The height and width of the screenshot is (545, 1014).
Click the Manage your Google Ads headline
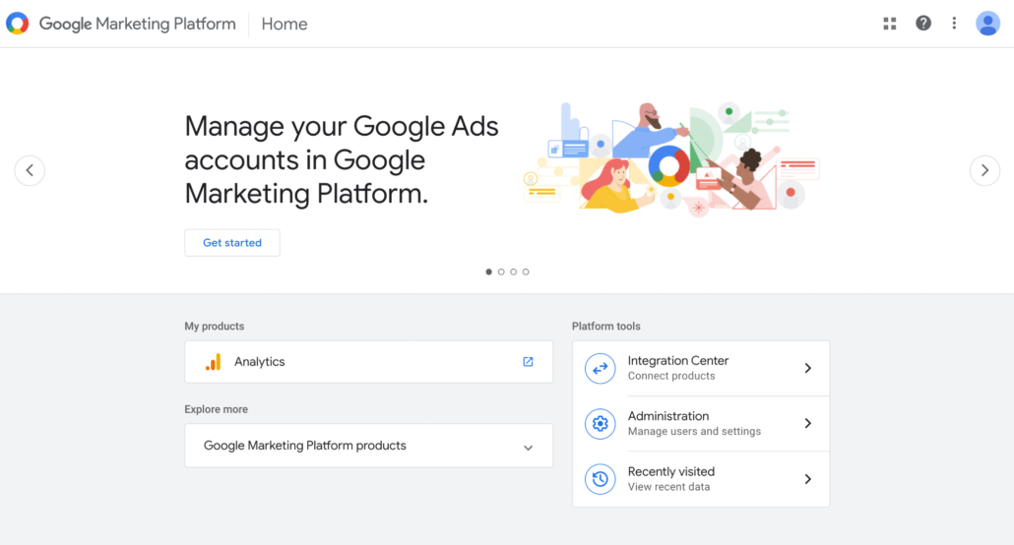[x=342, y=159]
